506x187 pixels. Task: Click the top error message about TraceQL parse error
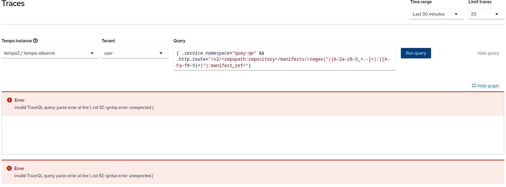point(84,108)
